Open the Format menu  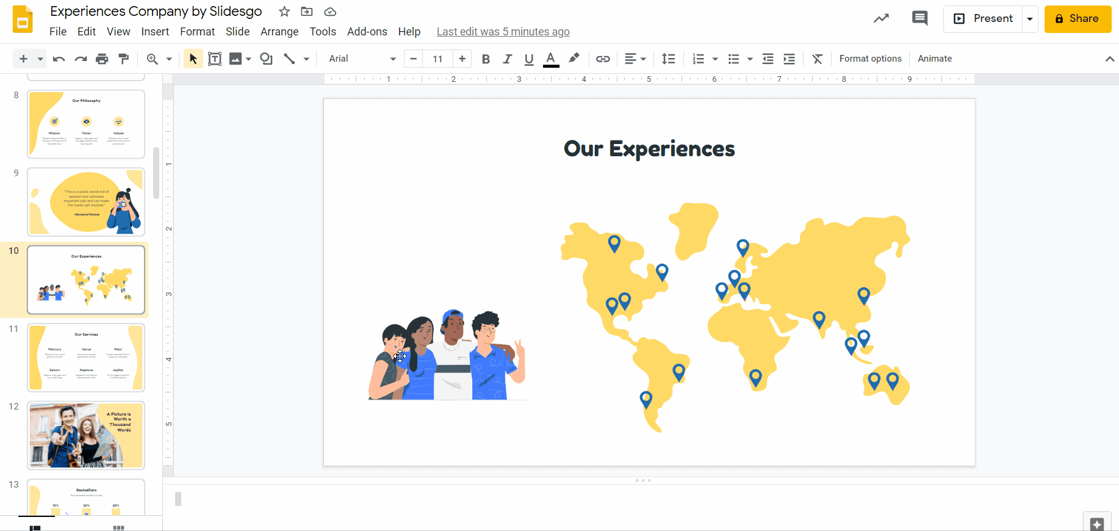pos(197,32)
